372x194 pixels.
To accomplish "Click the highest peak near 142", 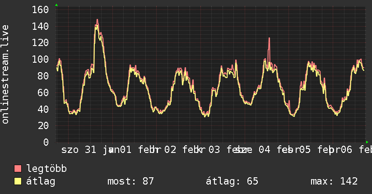I will tap(97, 21).
